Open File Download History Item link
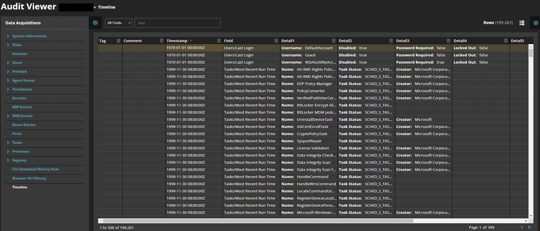 [x=35, y=169]
